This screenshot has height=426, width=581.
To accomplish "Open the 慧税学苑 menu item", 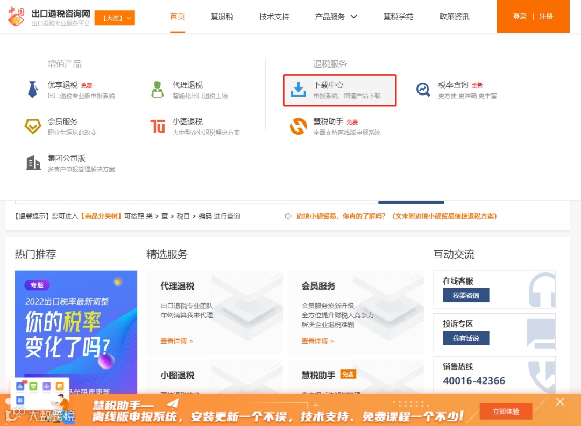I will click(398, 17).
